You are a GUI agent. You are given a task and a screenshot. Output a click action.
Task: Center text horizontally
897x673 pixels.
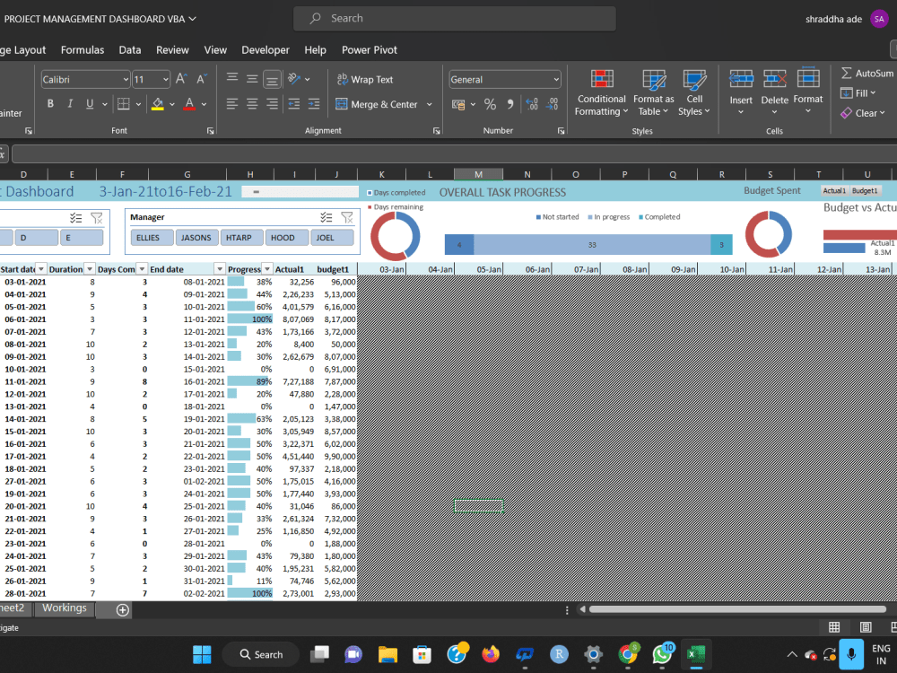click(252, 103)
